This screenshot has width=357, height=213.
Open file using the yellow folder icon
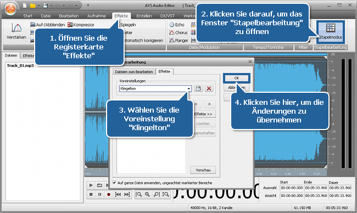click(x=33, y=5)
